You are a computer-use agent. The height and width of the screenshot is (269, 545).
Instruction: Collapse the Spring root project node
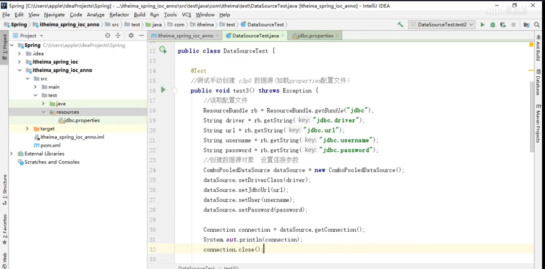point(12,45)
